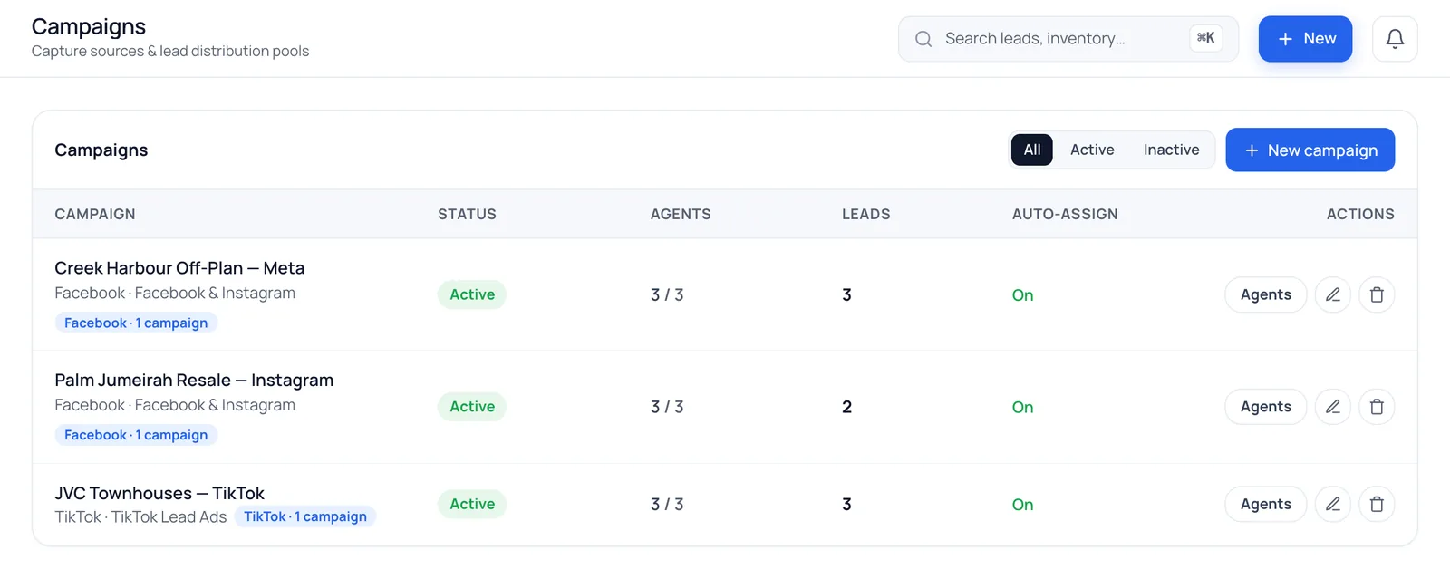Click the ⌘K shortcut badge
The image size is (1450, 579).
[1205, 38]
